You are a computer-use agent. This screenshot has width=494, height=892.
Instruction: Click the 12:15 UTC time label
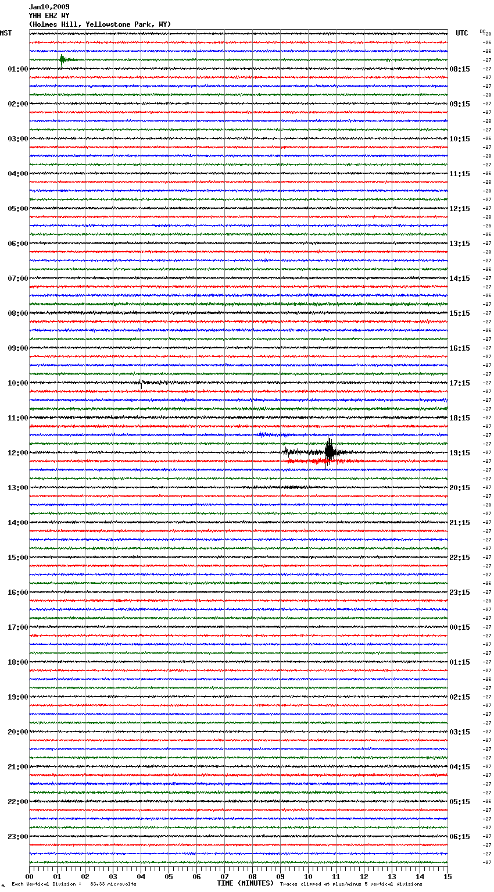click(460, 209)
